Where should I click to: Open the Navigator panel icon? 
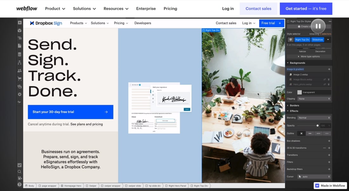(x=20, y=38)
